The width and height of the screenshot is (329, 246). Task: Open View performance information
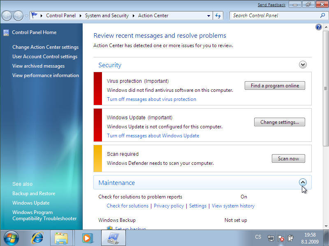[x=46, y=75]
